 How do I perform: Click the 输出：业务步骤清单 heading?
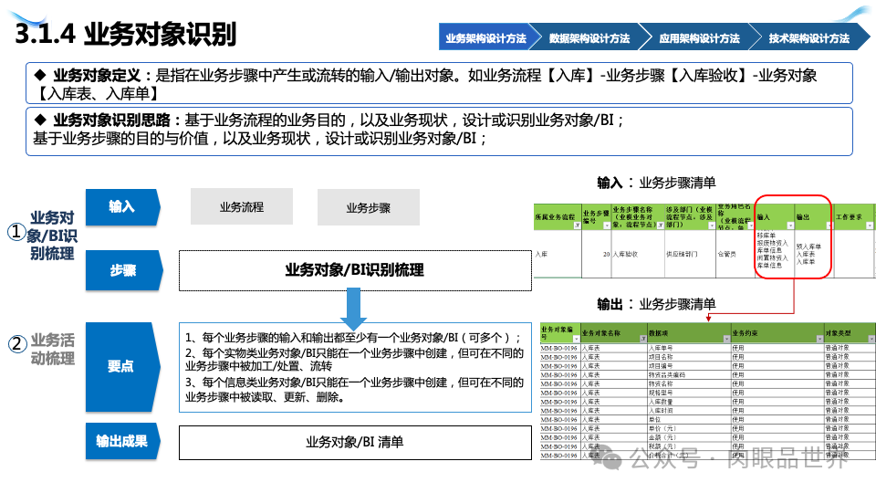pos(656,304)
